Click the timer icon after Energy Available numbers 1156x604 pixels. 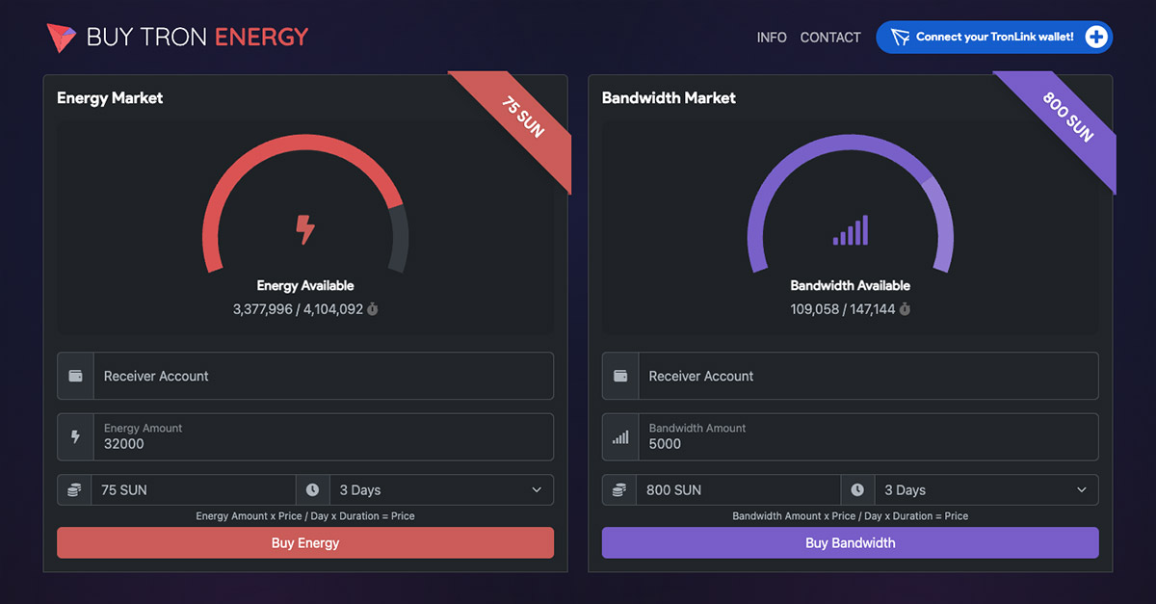click(373, 309)
